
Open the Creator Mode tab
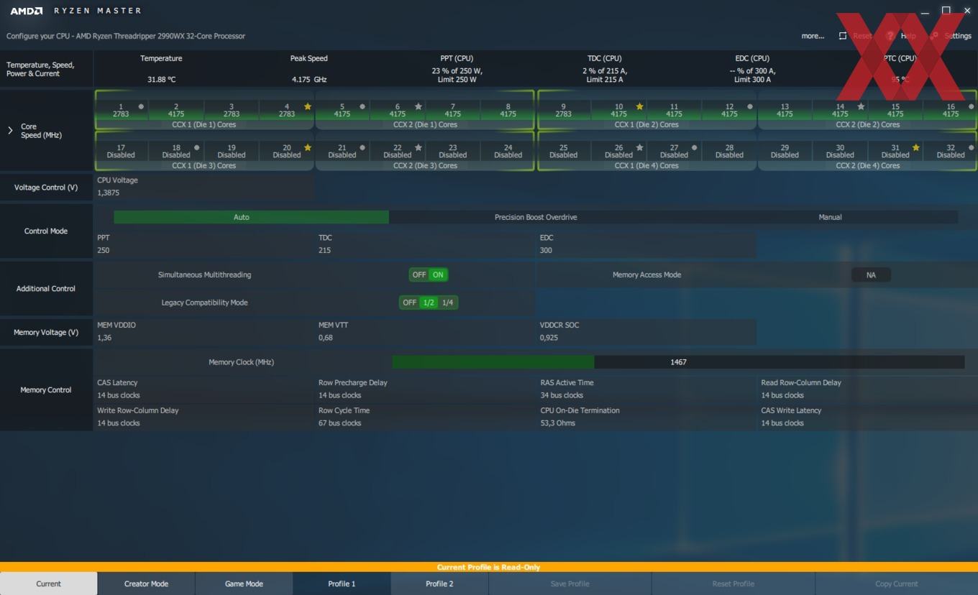(146, 584)
